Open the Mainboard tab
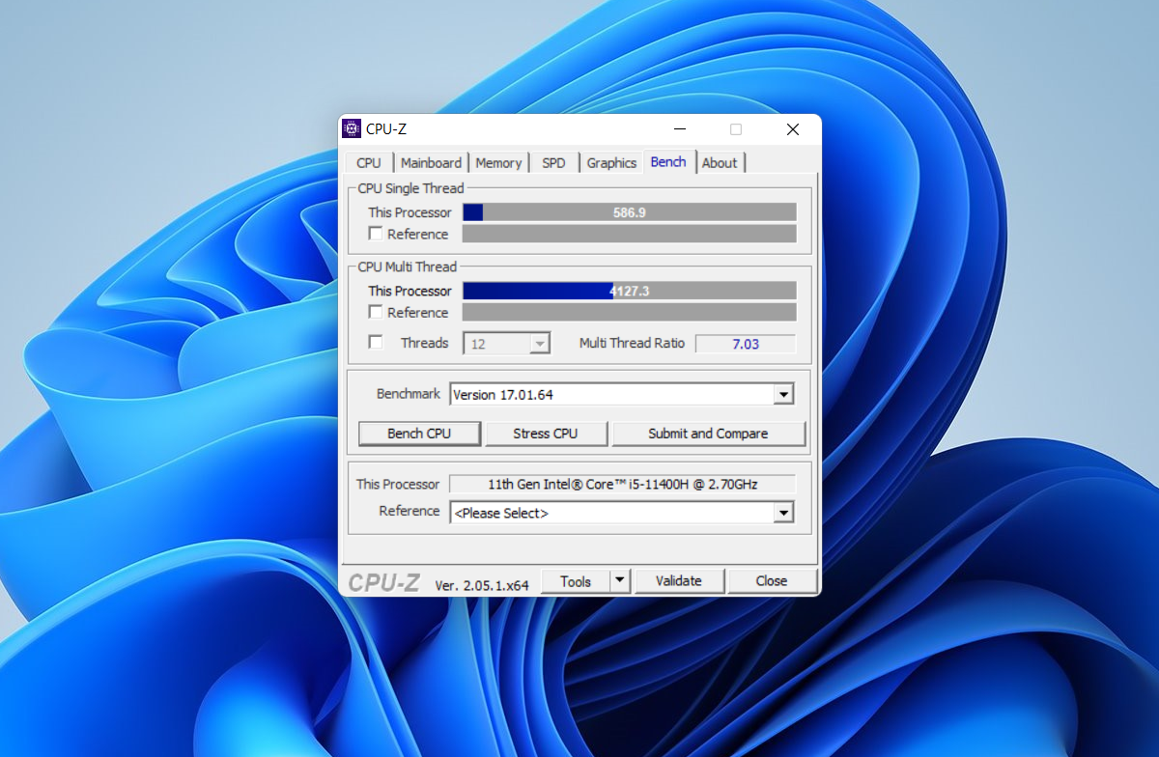Screen dimensions: 1159x757 [431, 163]
